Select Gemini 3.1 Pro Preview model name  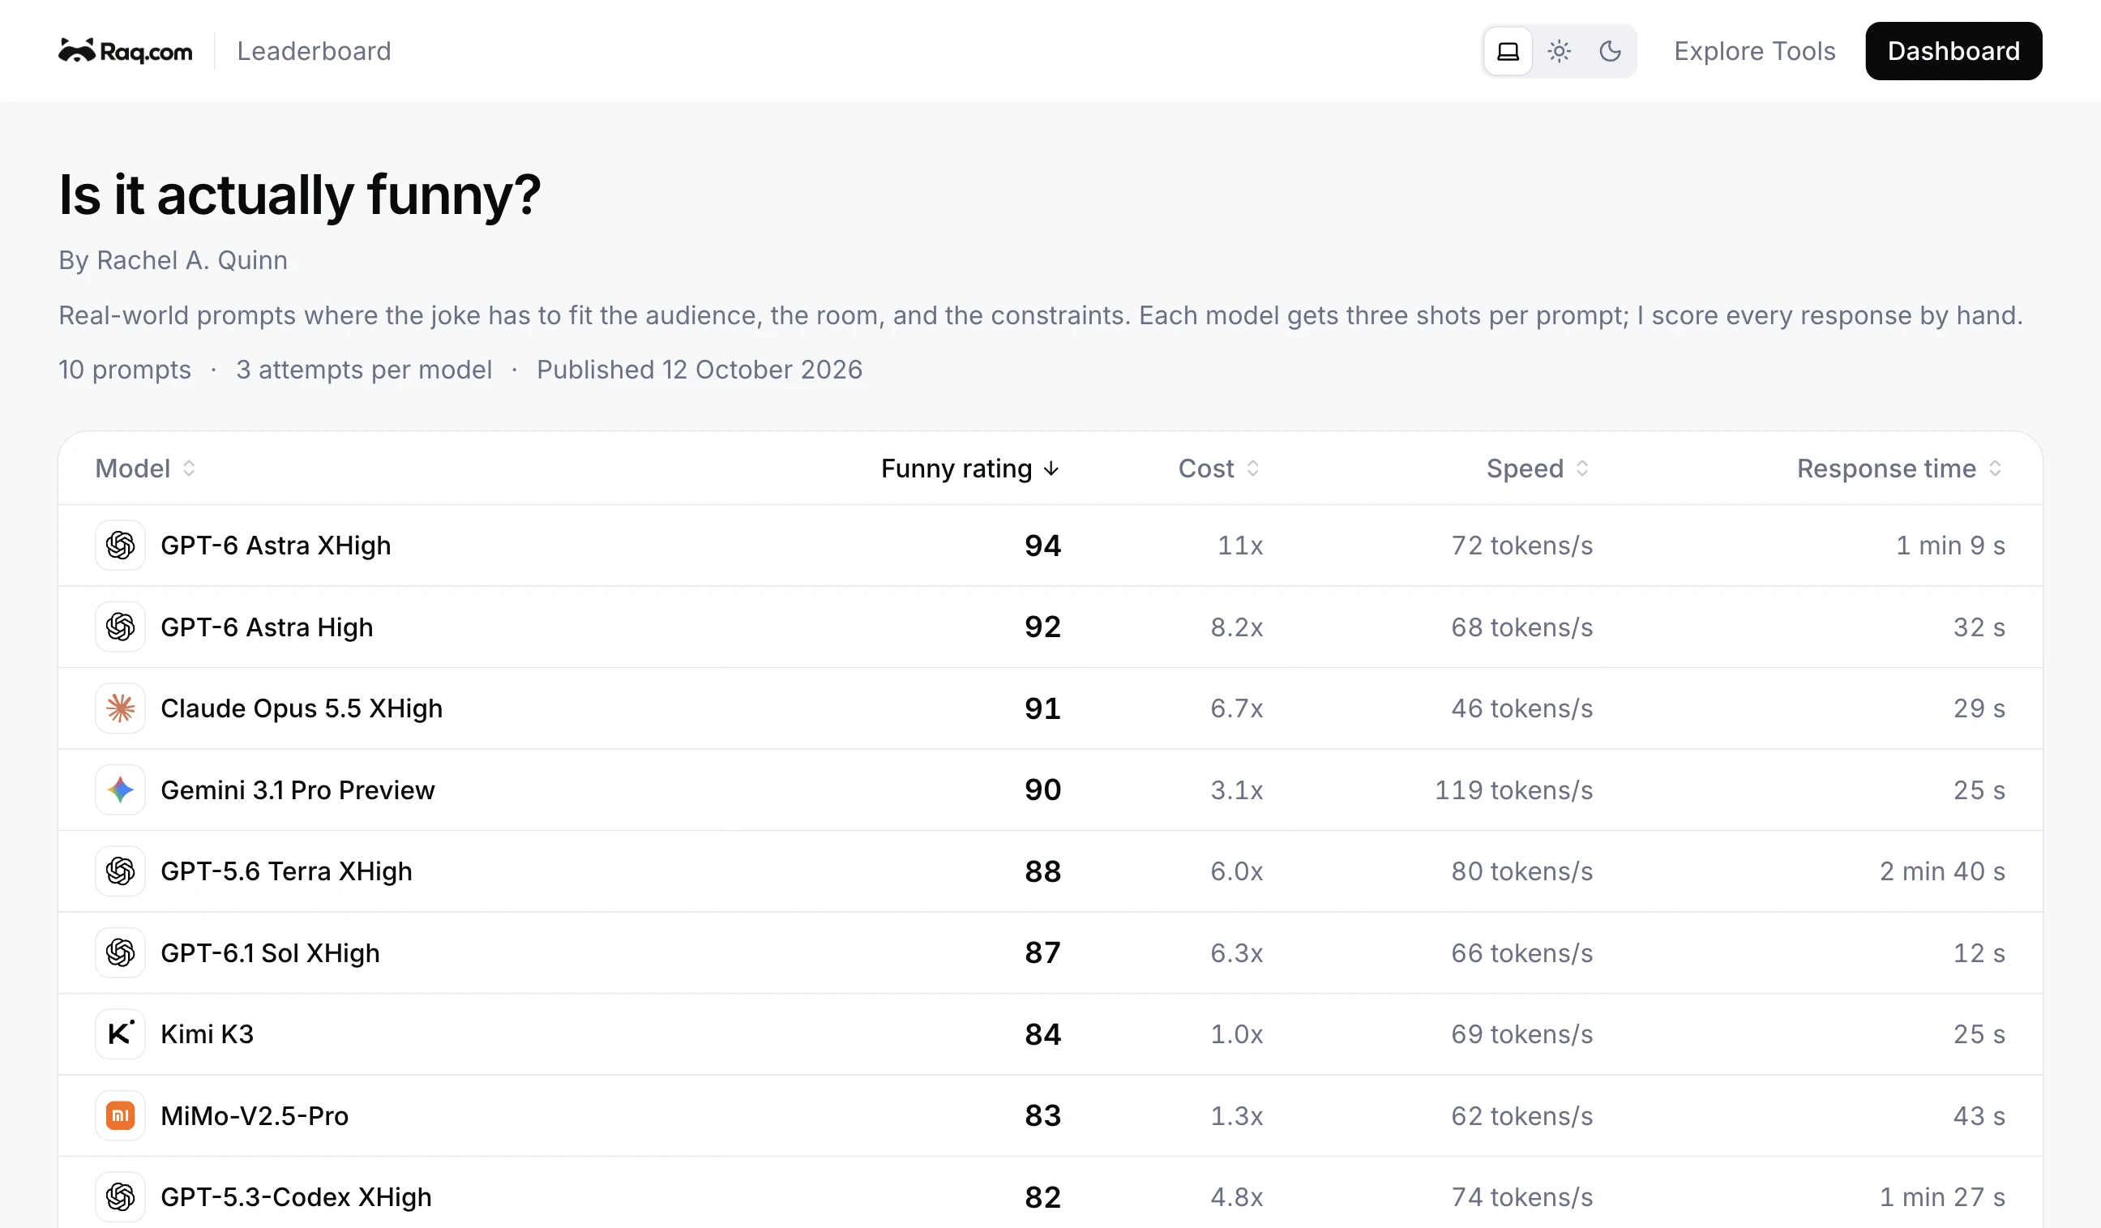(297, 789)
